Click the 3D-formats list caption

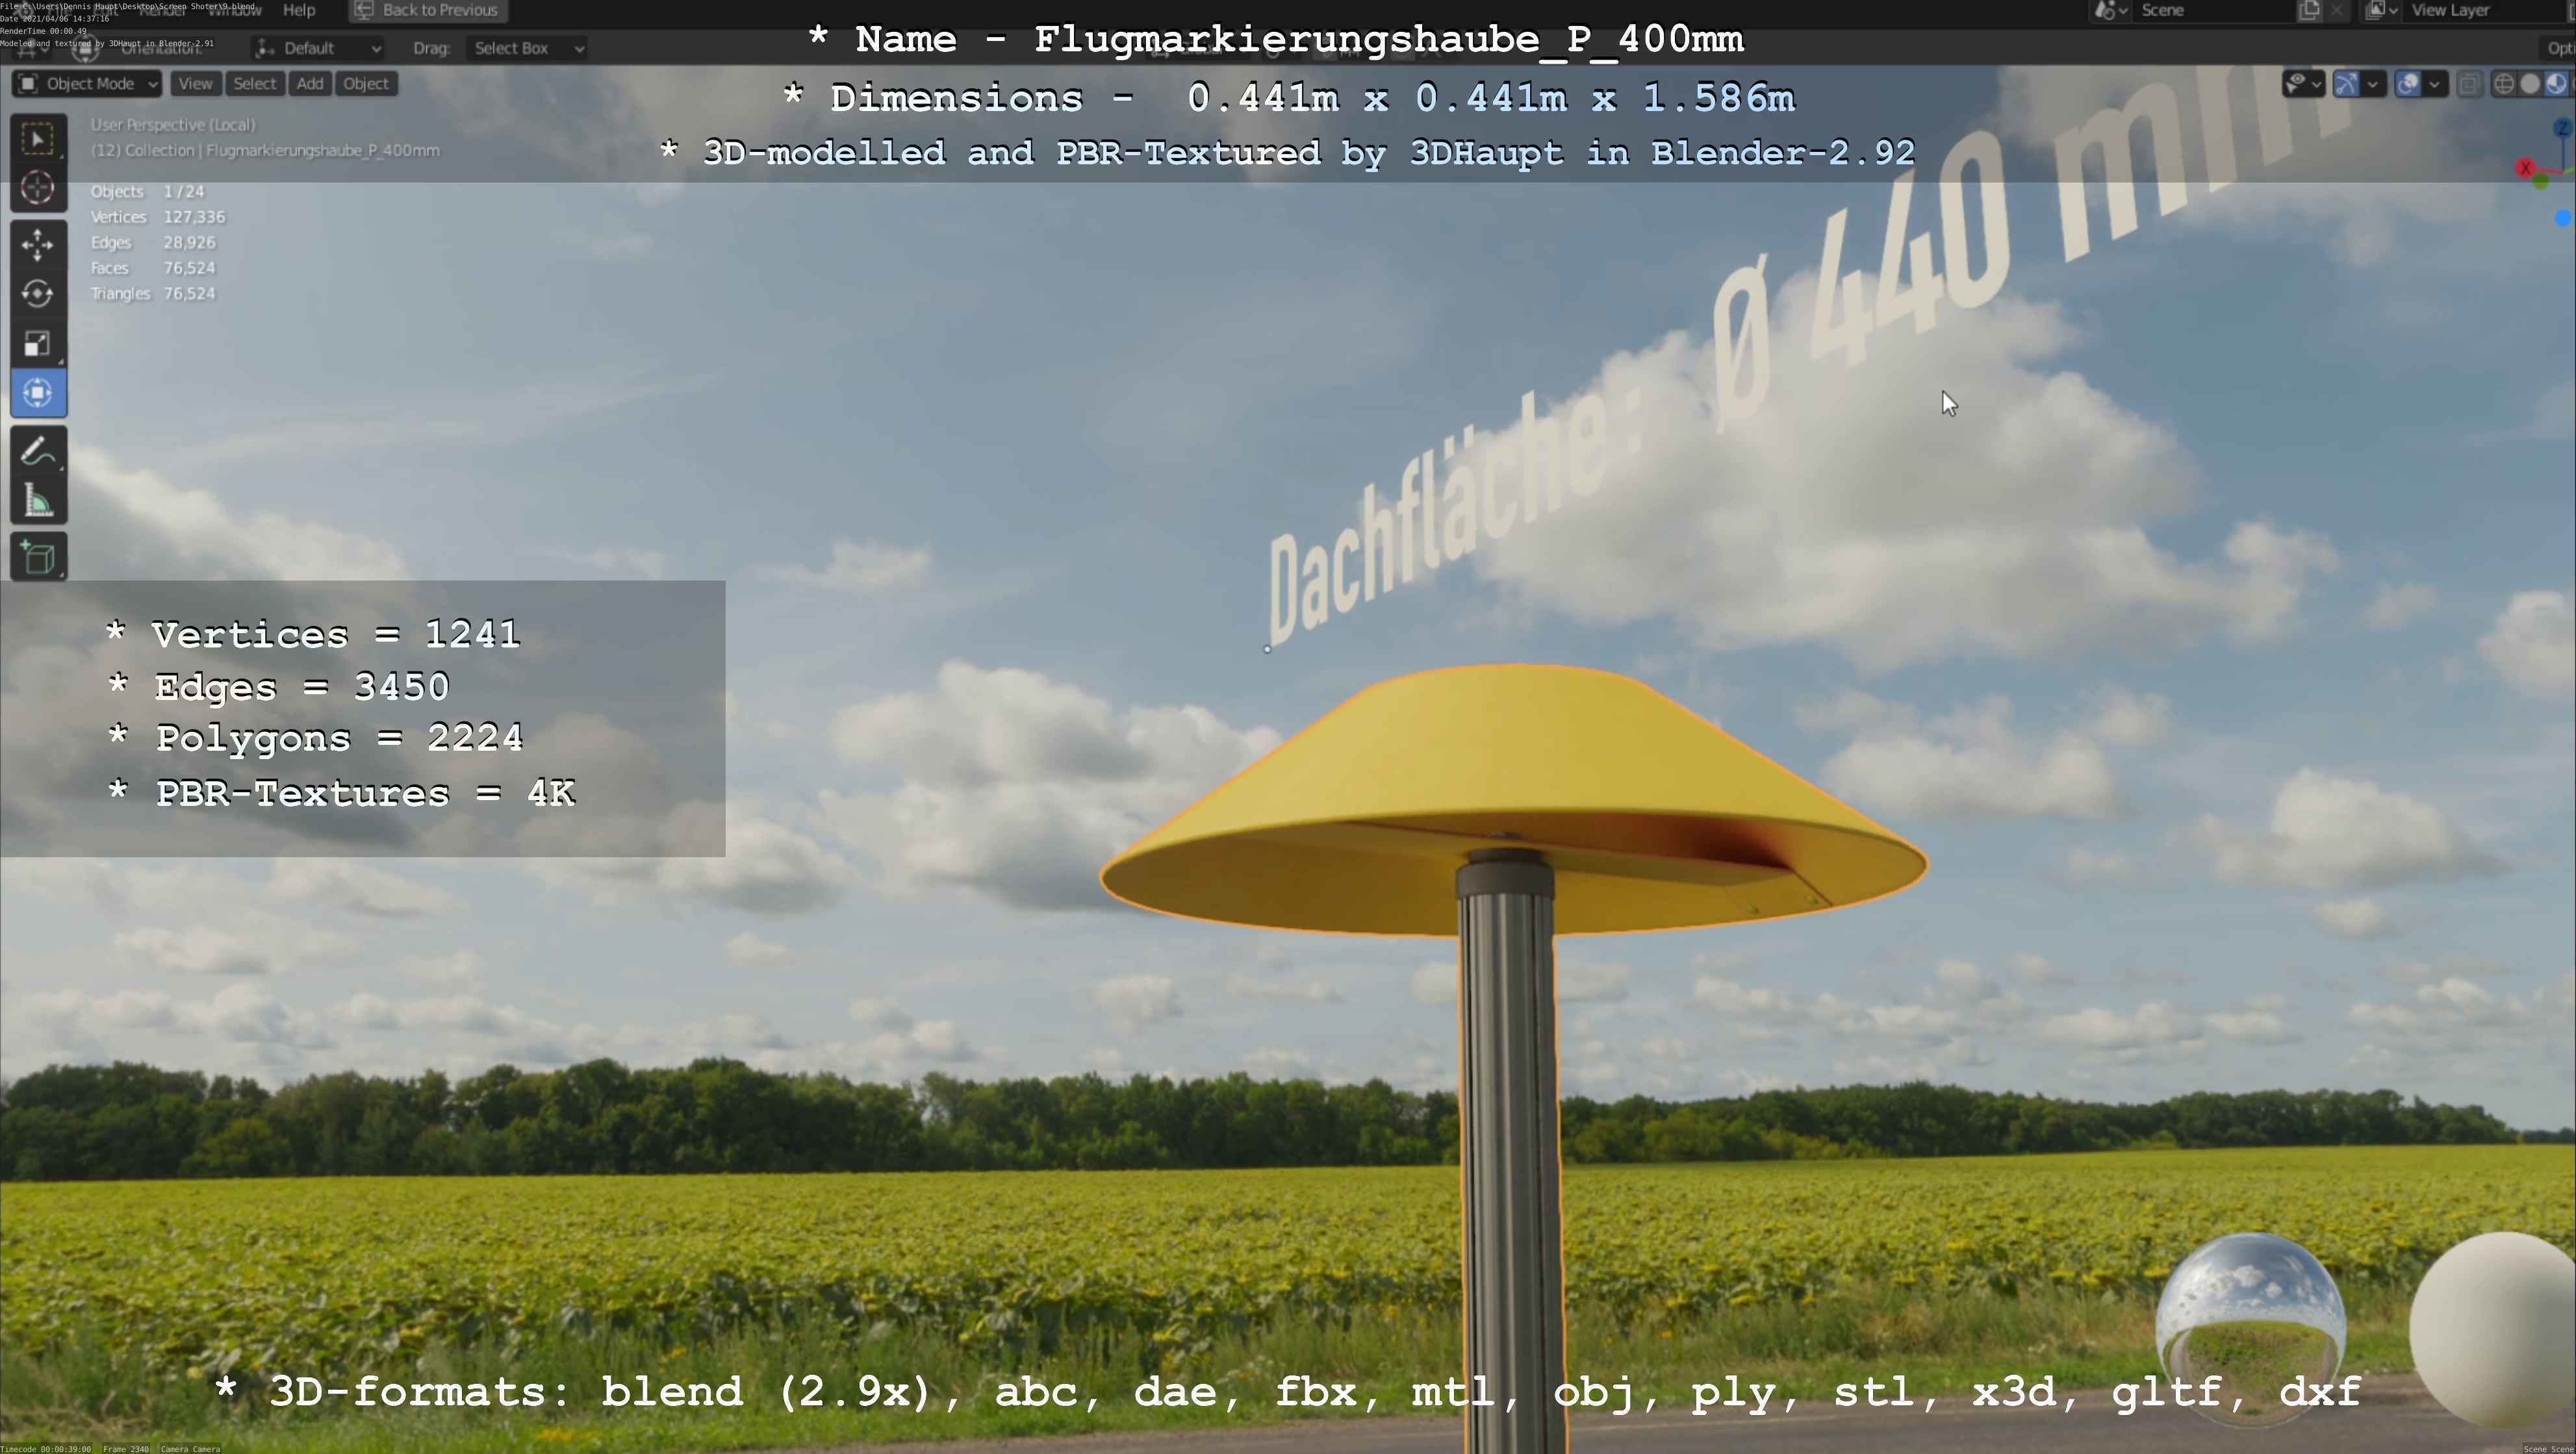(x=1288, y=1392)
